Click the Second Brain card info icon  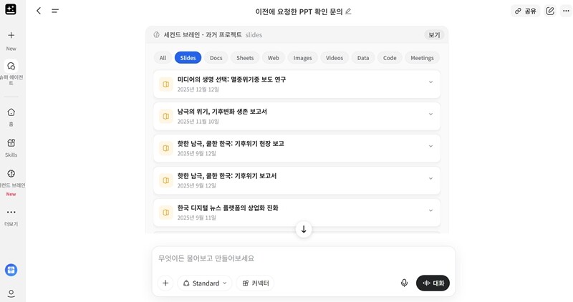pyautogui.click(x=156, y=34)
